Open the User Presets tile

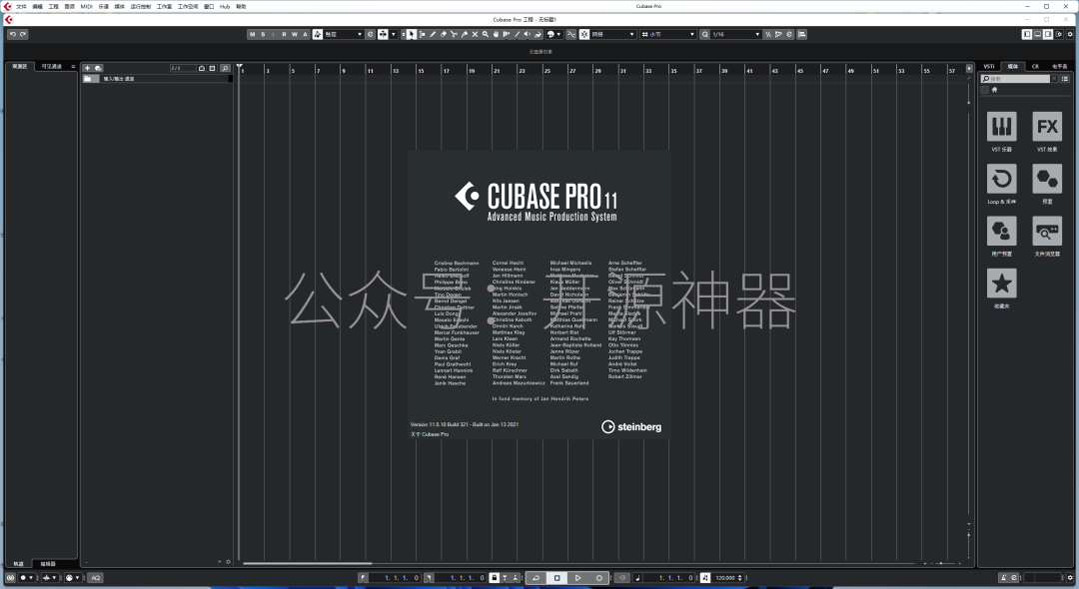pos(1001,231)
